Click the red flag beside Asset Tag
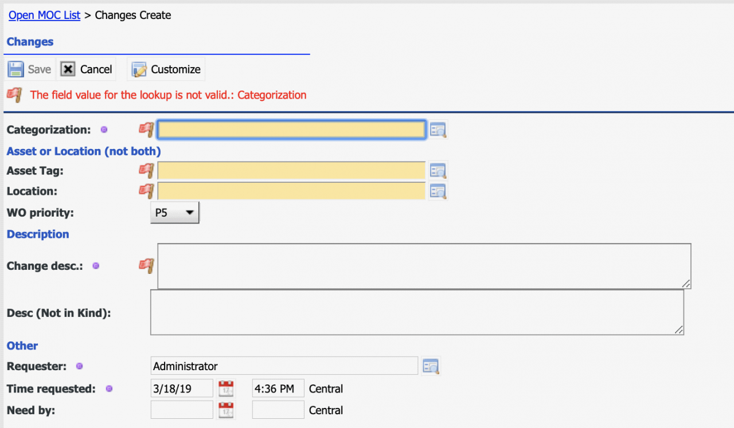This screenshot has width=734, height=428. [147, 171]
